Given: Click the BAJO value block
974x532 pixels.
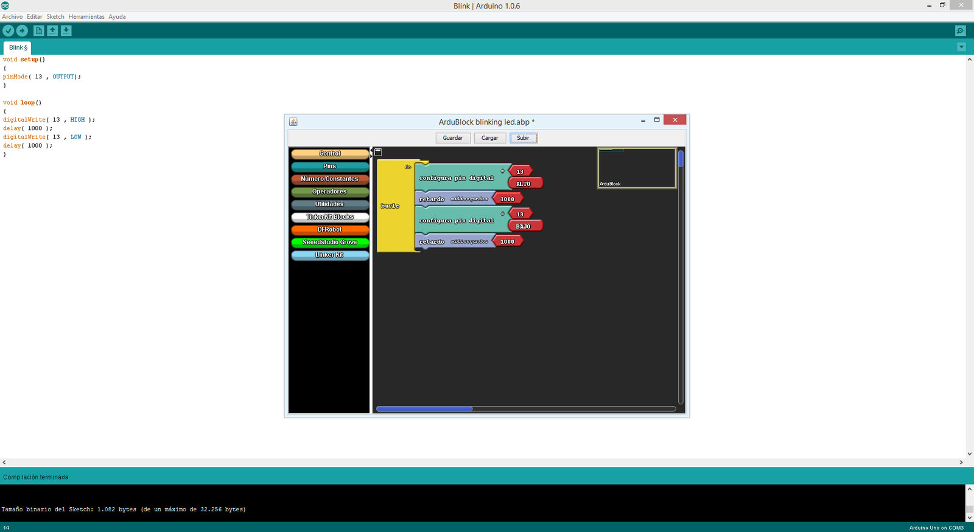Looking at the screenshot, I should pos(525,226).
